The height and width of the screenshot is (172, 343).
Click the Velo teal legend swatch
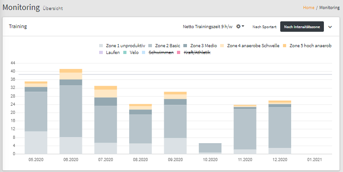125,53
